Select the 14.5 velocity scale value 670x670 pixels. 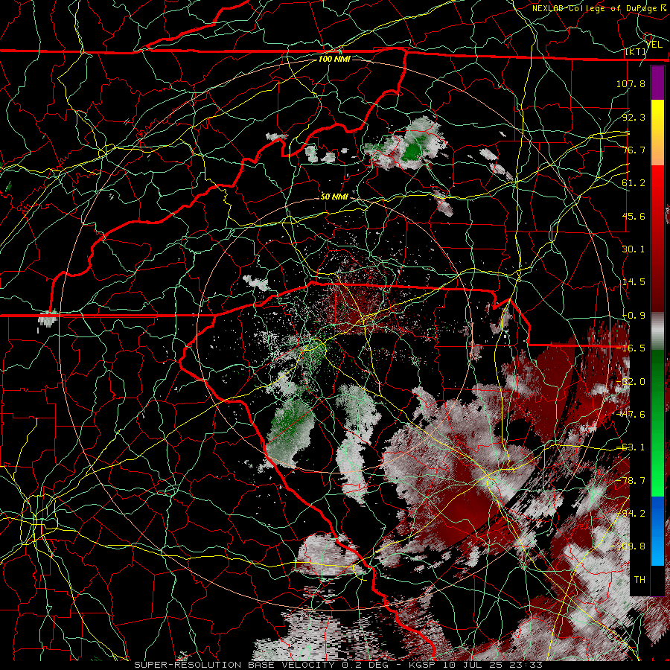634,282
